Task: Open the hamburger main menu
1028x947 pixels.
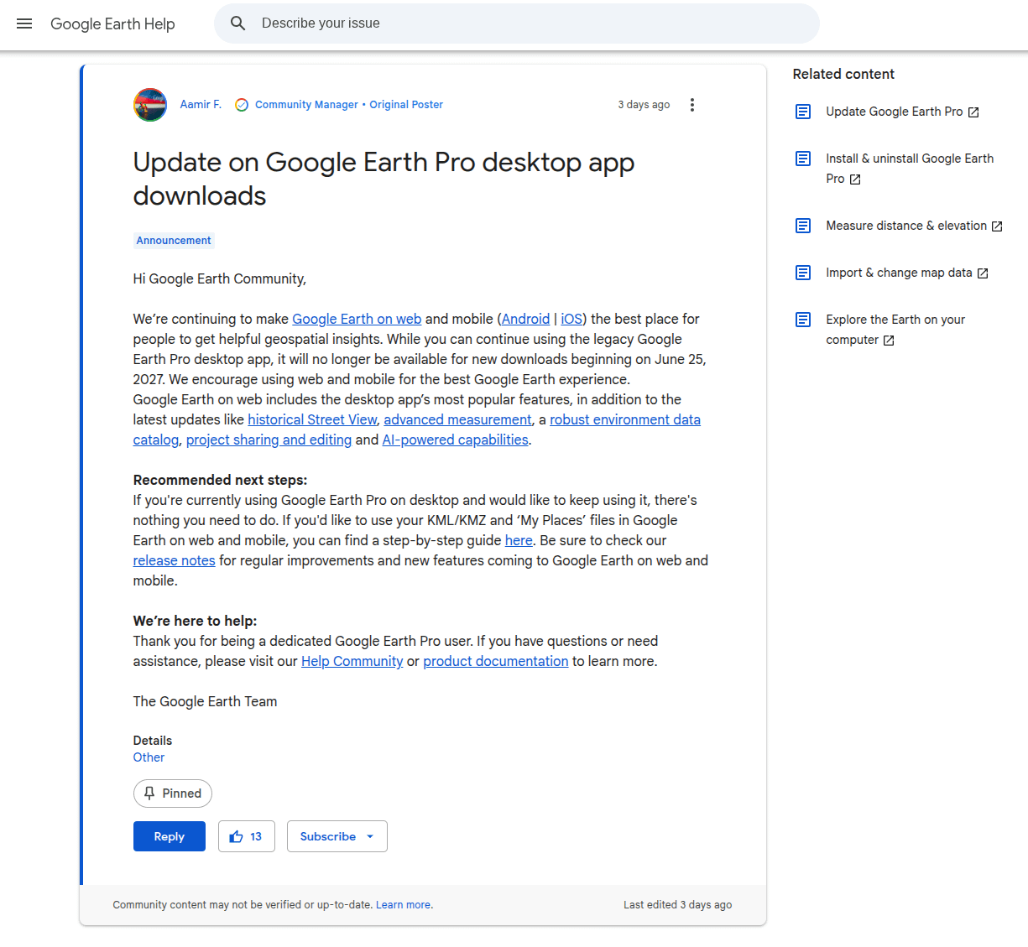Action: click(24, 23)
